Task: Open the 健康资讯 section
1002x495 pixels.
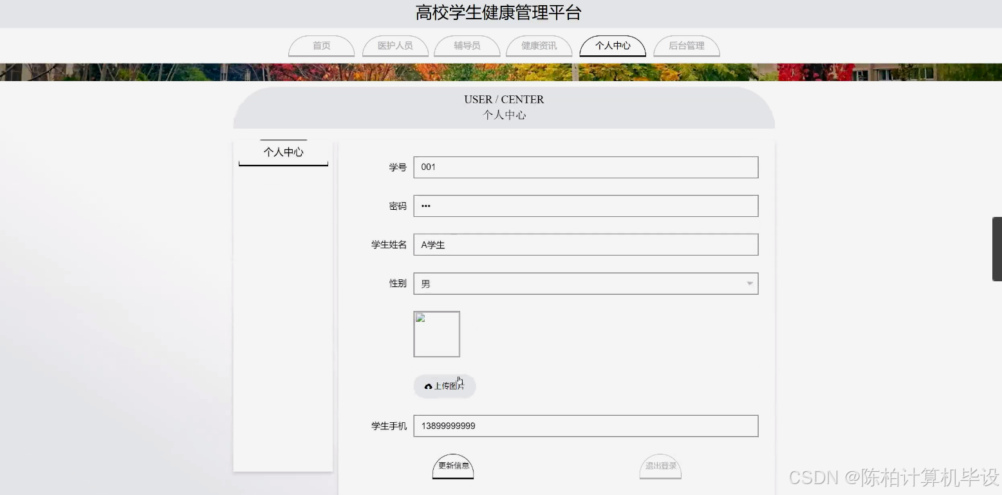Action: click(x=539, y=46)
